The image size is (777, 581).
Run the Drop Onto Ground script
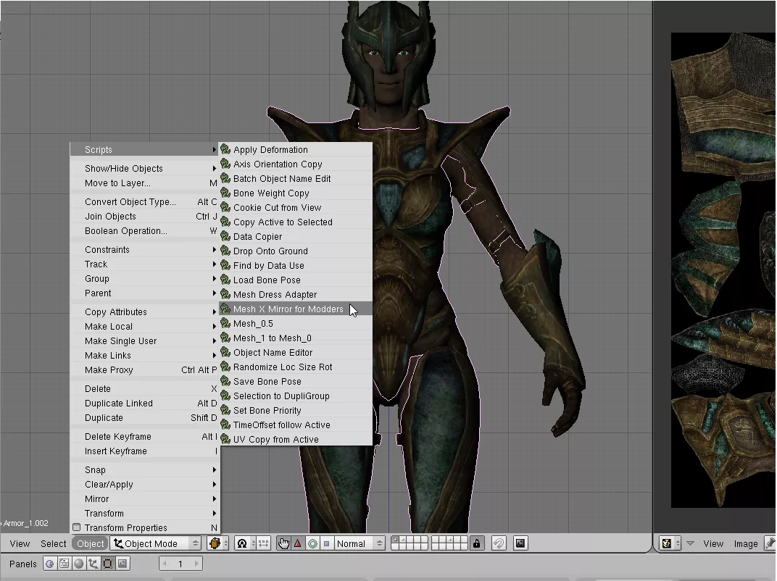pos(295,251)
